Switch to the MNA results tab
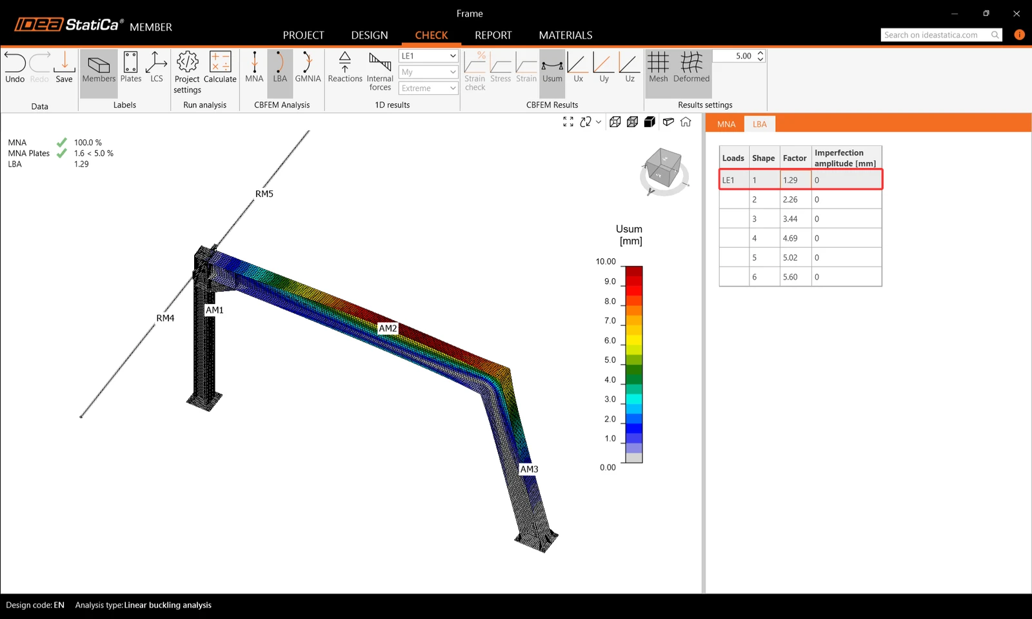This screenshot has height=619, width=1032. 726,124
